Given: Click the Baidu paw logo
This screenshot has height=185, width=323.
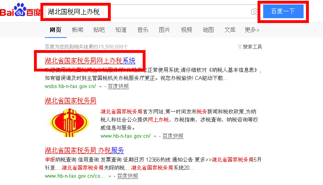Looking at the screenshot, I should tap(20, 10).
